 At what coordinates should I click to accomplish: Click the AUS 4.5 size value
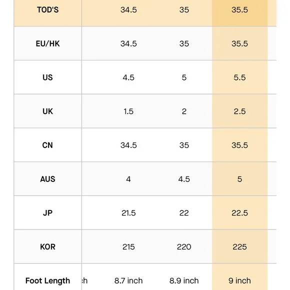(184, 179)
